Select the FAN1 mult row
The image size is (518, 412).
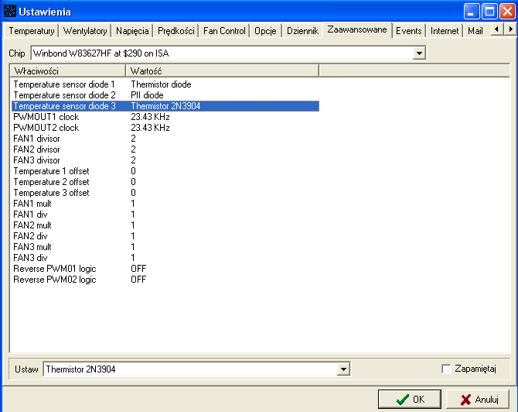click(165, 204)
